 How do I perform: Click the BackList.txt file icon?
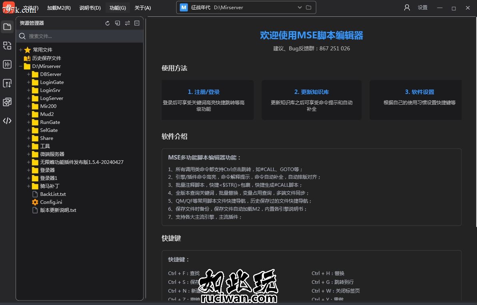[35, 194]
